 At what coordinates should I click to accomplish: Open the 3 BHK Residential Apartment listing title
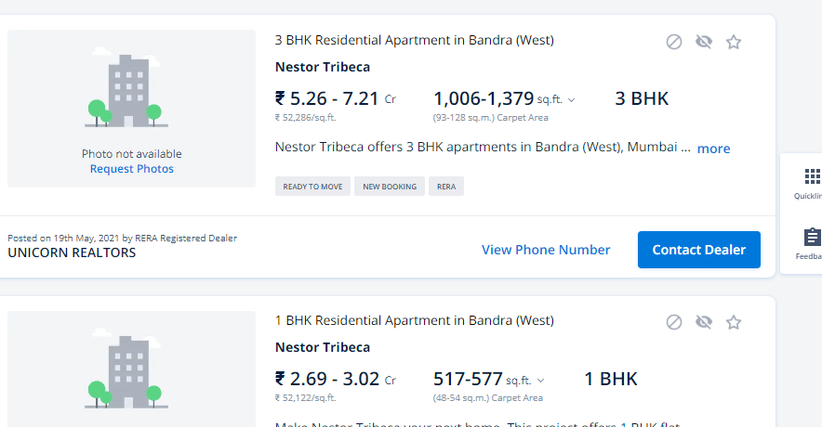[414, 40]
